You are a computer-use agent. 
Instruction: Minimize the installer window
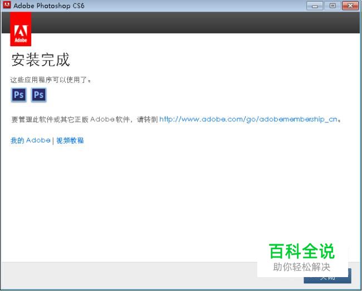(315, 6)
